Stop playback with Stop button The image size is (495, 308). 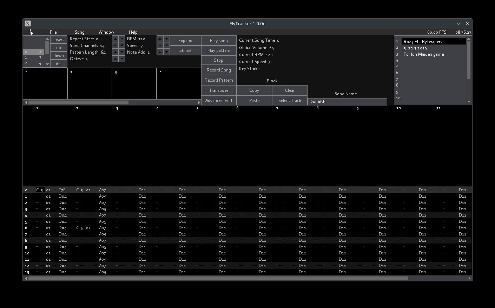tap(219, 60)
